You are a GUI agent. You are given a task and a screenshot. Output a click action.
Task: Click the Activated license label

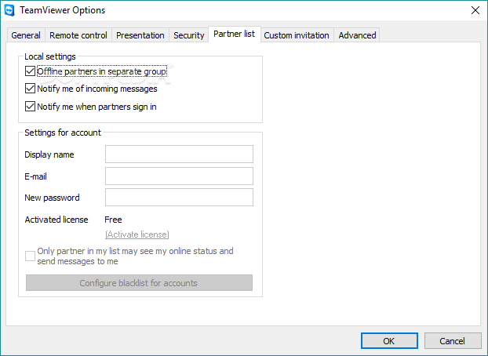(56, 220)
